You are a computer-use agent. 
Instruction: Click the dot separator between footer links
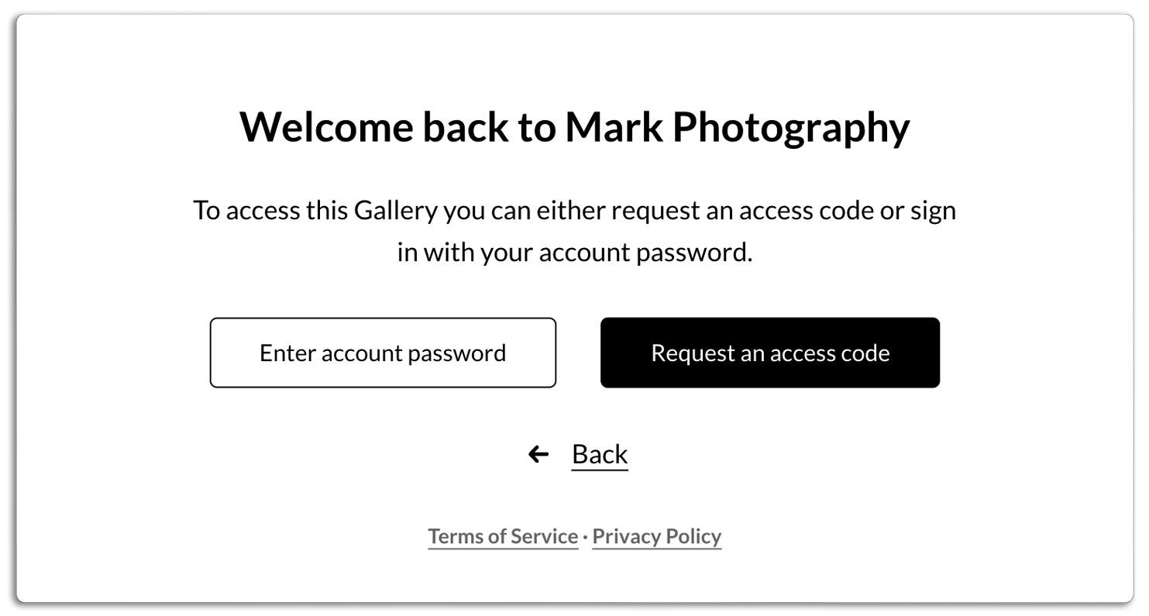pos(585,537)
